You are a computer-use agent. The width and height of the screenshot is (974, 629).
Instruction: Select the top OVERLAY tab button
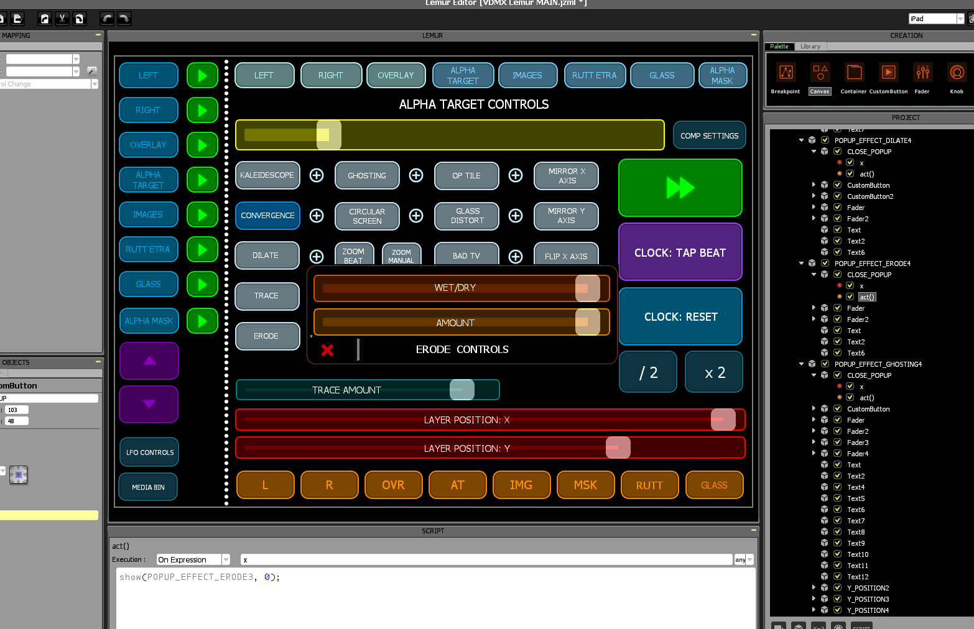[396, 76]
